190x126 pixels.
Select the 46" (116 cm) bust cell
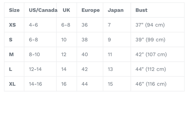pyautogui.click(x=151, y=84)
